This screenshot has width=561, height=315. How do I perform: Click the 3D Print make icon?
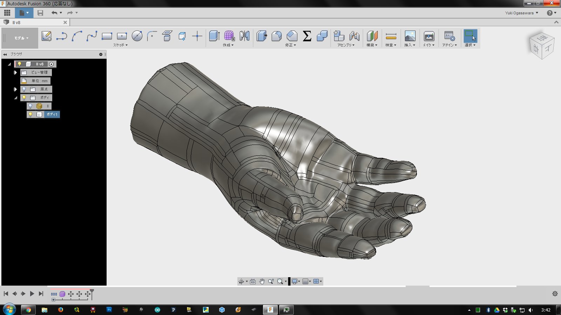pos(429,36)
